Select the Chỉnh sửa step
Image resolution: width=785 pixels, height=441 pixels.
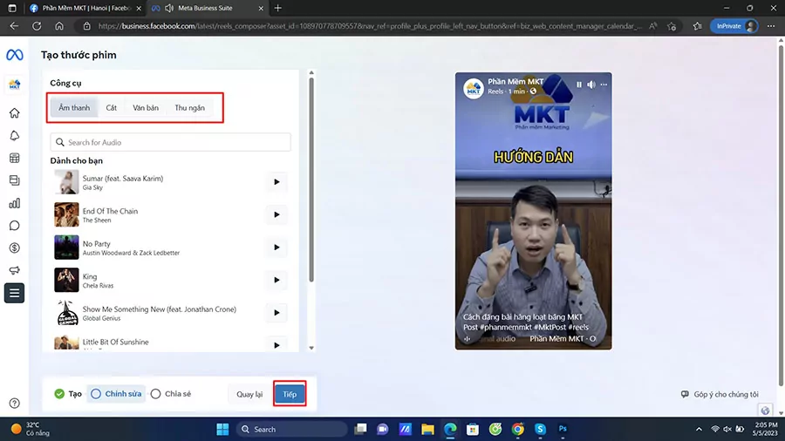(x=116, y=394)
